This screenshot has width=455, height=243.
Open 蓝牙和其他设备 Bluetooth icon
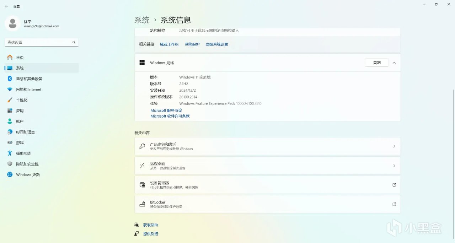click(x=10, y=79)
